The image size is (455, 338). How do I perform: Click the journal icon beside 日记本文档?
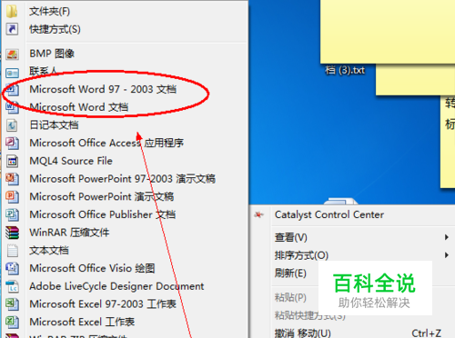12,125
